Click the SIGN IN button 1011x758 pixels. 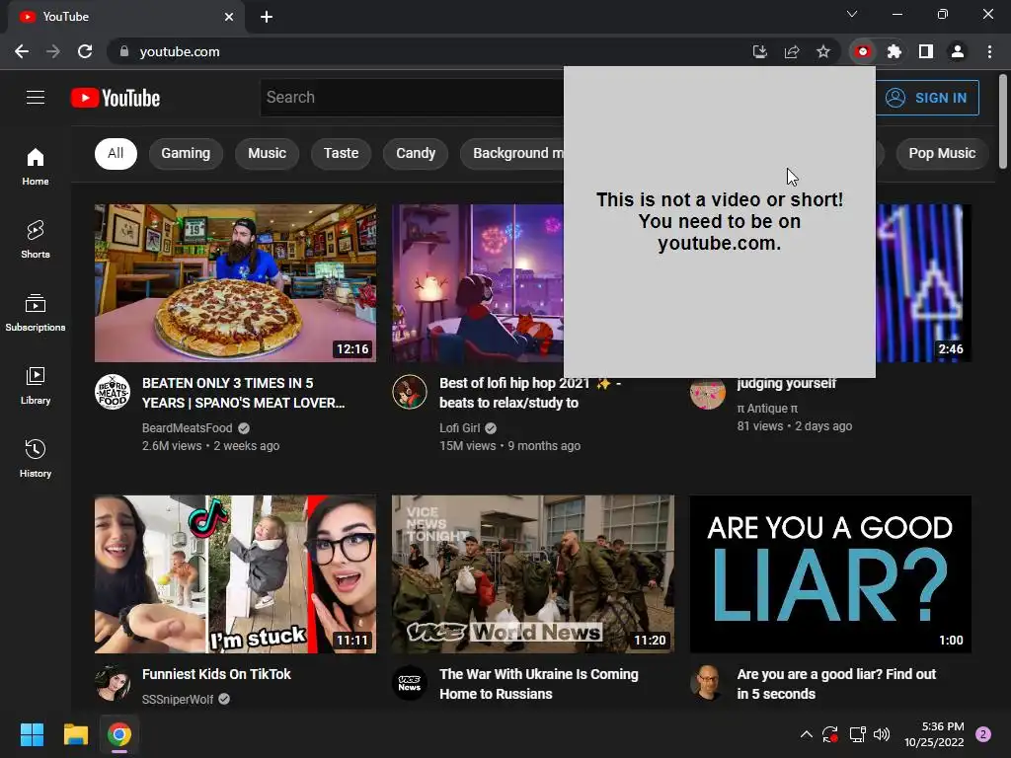point(927,98)
